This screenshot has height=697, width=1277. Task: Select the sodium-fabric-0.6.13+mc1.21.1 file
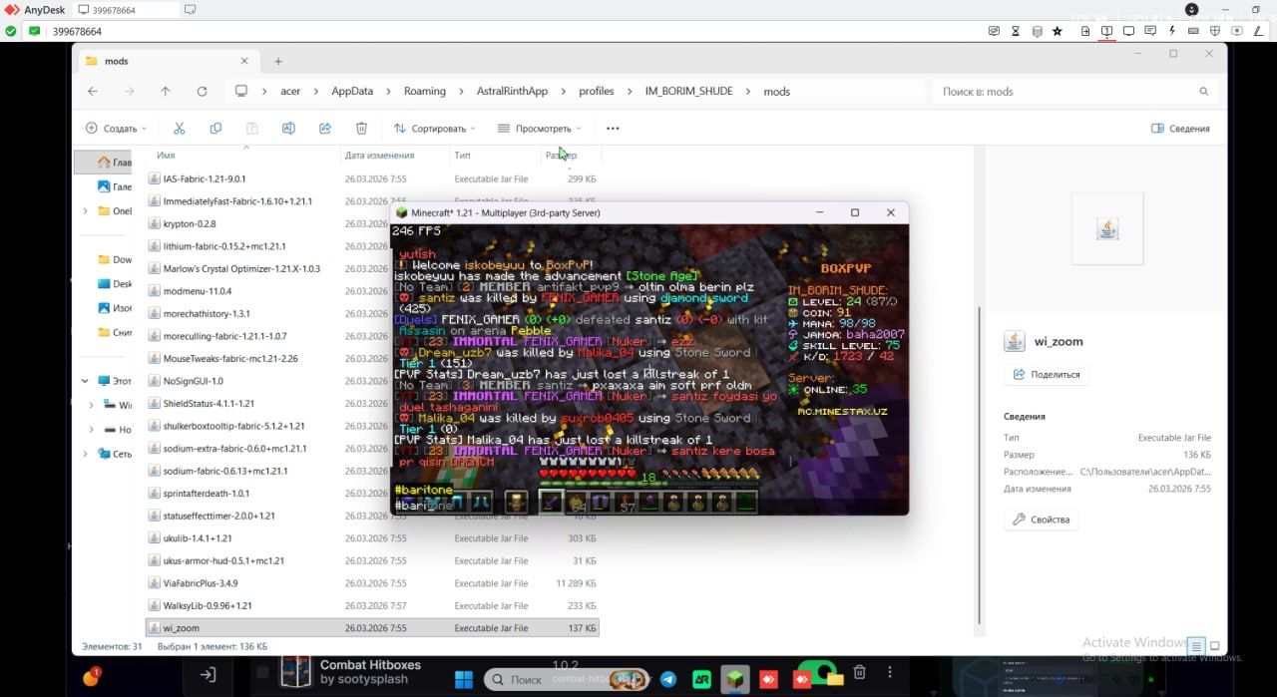click(371, 471)
